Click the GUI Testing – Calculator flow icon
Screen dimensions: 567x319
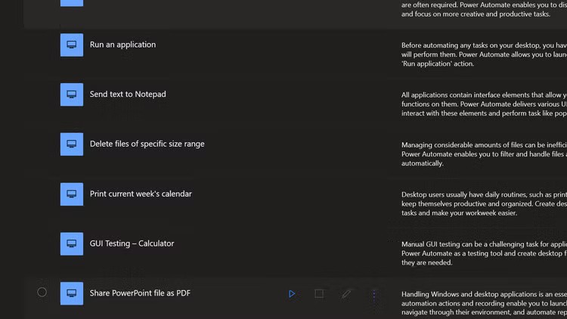point(72,243)
